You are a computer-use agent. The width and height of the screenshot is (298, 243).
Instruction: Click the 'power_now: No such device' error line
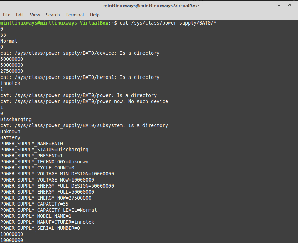coord(84,101)
